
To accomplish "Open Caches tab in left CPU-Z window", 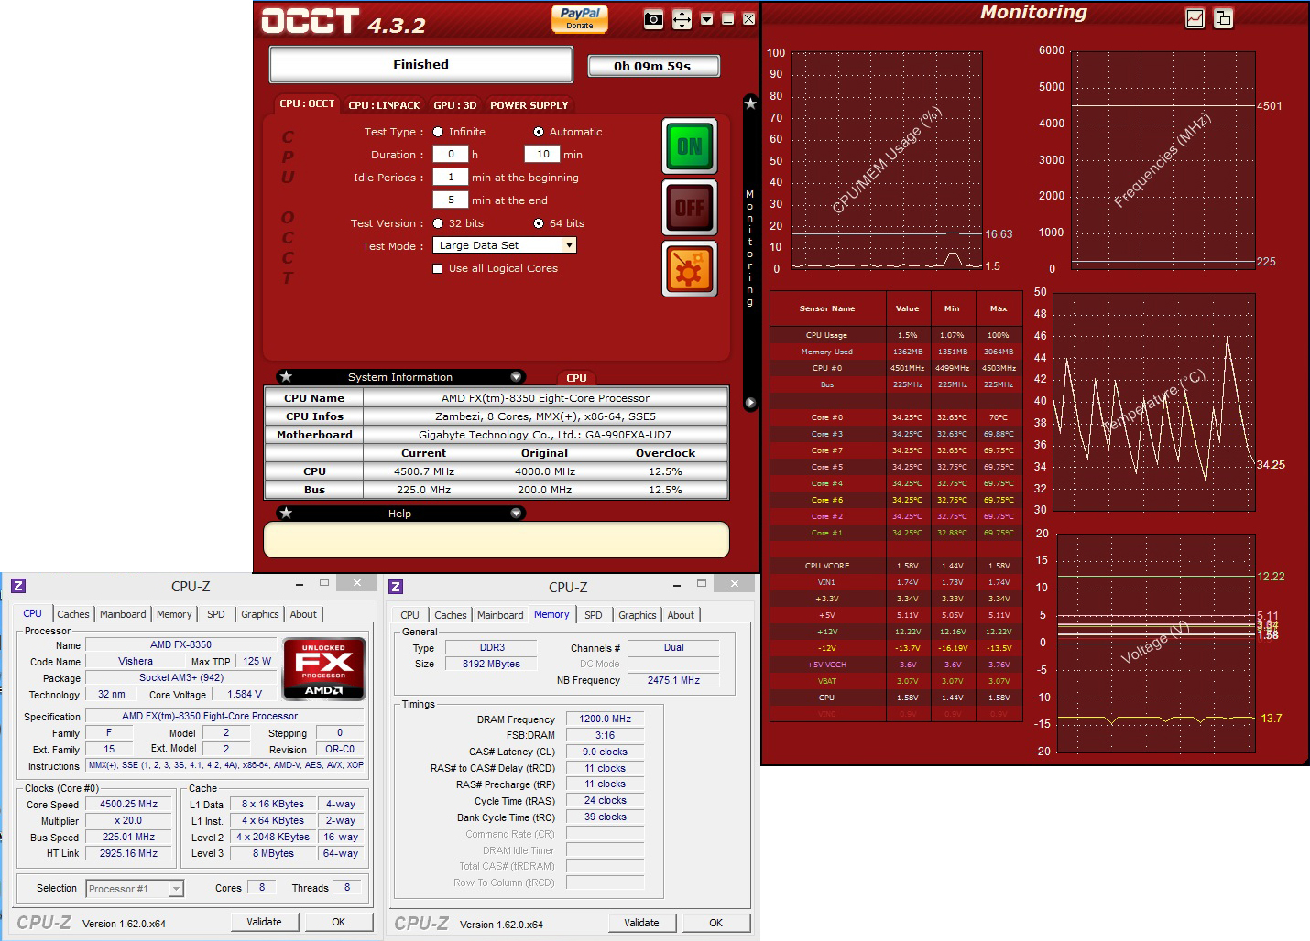I will 73,614.
